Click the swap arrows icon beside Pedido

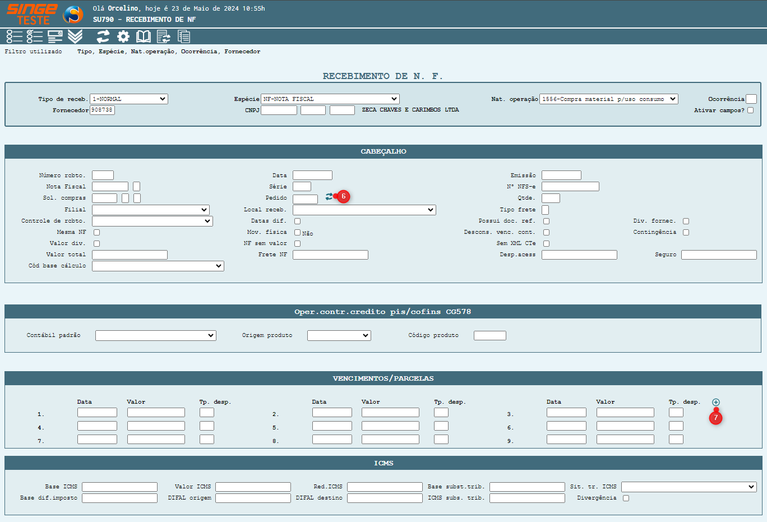(329, 196)
